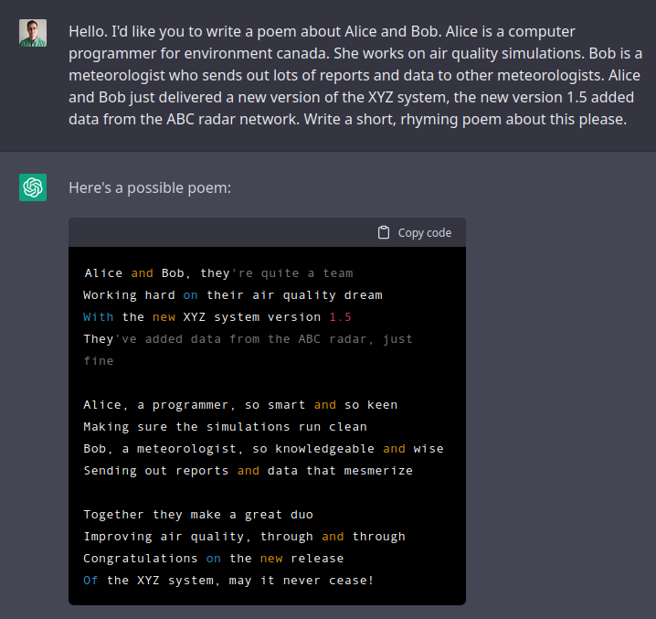Click 'Making sure the simulations run clean' line
Viewport: 656px width, 619px height.
click(x=225, y=427)
